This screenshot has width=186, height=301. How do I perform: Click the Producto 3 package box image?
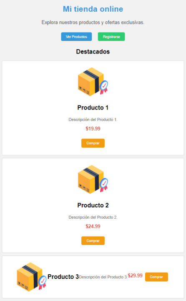[32, 277]
